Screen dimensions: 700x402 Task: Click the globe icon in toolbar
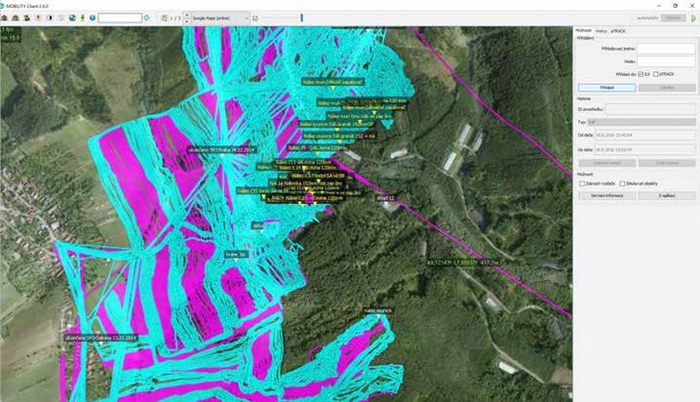(69, 18)
